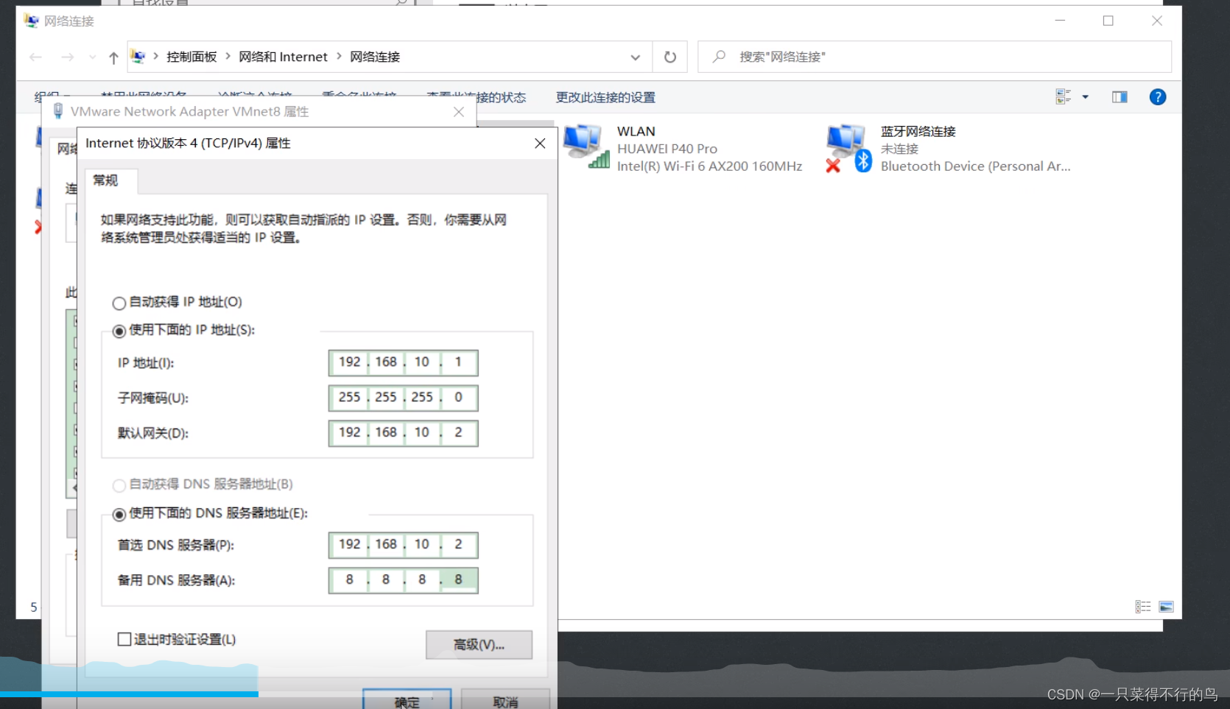Select 使用下面的 DNS 服务器地址 radio button
1230x709 pixels.
[x=119, y=514]
